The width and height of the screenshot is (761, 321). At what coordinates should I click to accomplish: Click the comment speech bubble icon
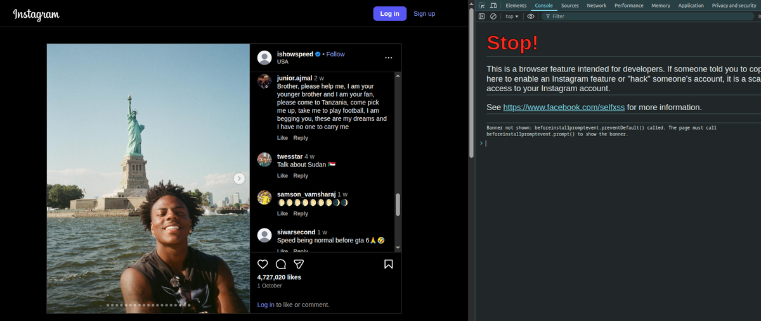tap(281, 264)
